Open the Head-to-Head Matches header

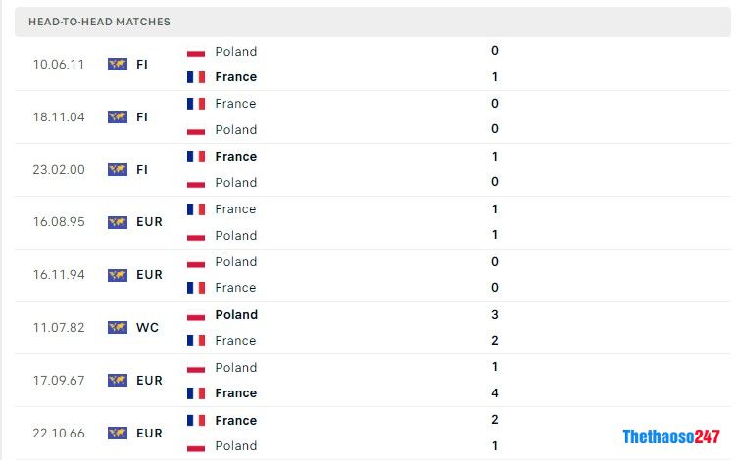click(372, 22)
